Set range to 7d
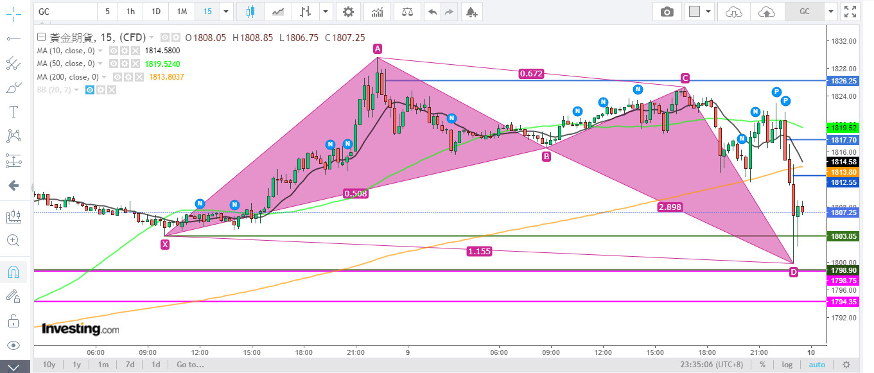Image resolution: width=874 pixels, height=373 pixels. click(x=129, y=365)
